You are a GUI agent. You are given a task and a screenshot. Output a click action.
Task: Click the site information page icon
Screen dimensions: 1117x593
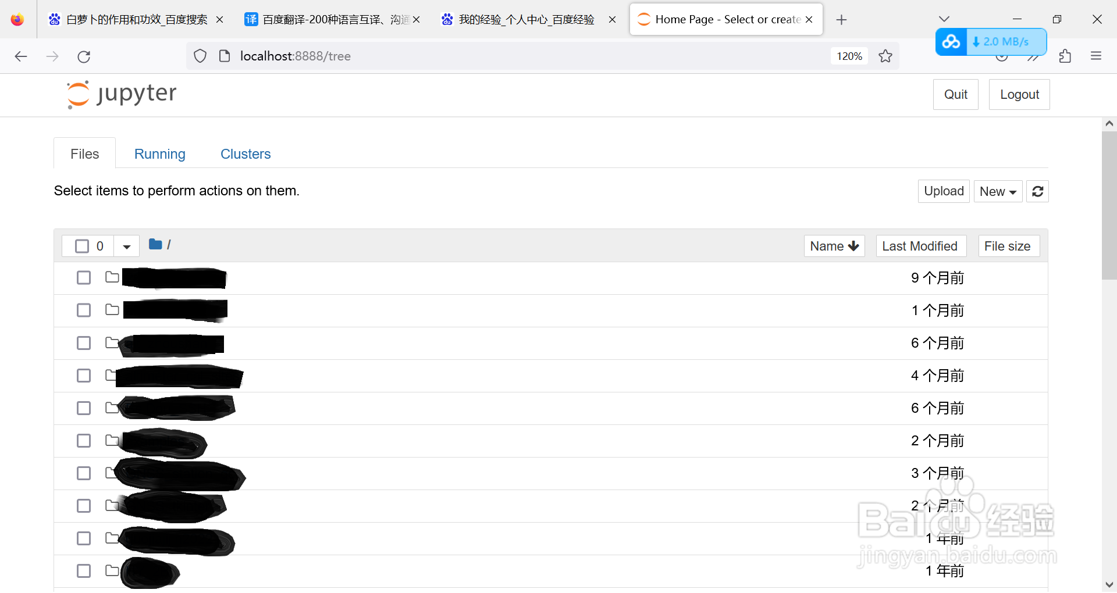[x=225, y=56]
